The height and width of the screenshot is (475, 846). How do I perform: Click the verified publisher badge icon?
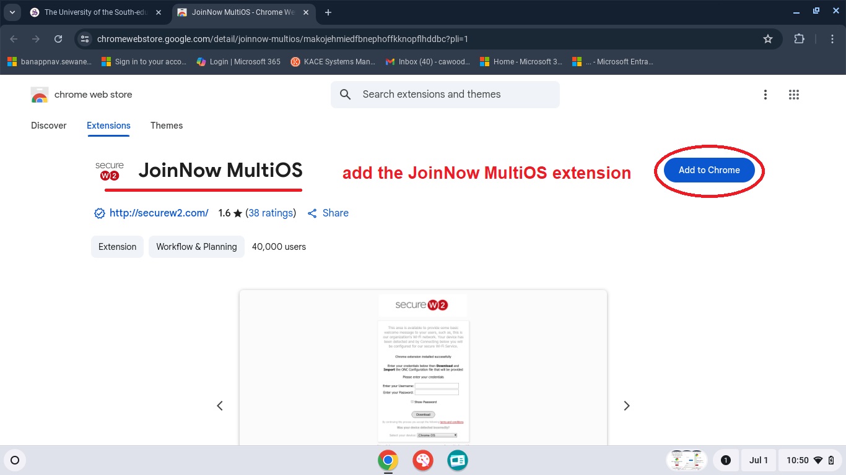(99, 213)
